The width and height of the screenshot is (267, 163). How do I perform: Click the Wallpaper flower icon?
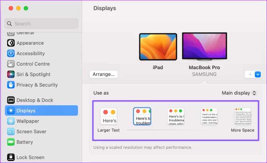point(11,121)
